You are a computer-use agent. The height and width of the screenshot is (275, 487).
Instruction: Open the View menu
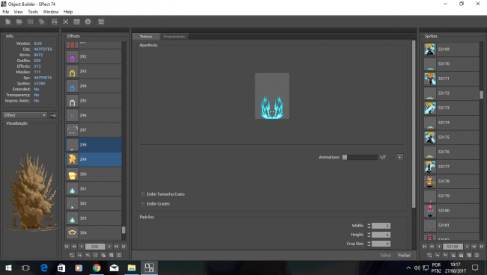point(18,12)
